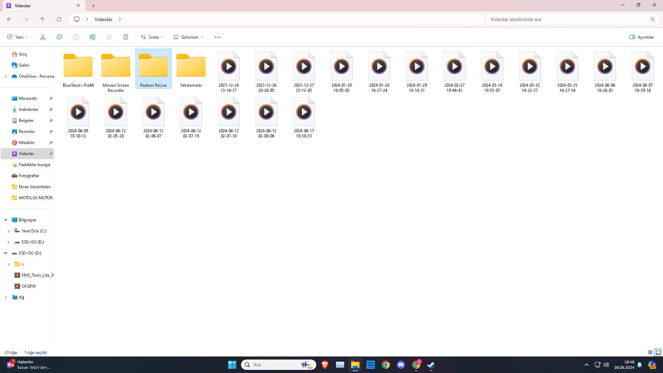The height and width of the screenshot is (373, 663).
Task: Click the Delete (trash) icon
Action: [125, 37]
